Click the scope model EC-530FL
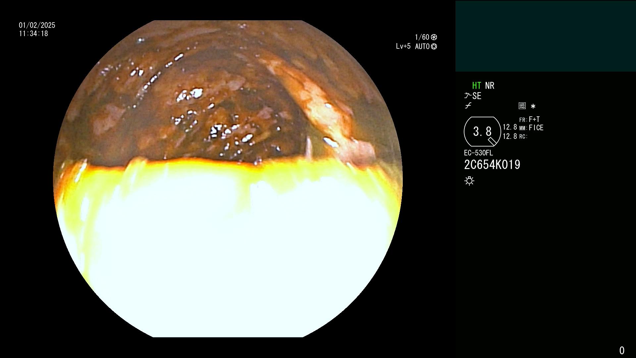The image size is (636, 358). point(478,153)
